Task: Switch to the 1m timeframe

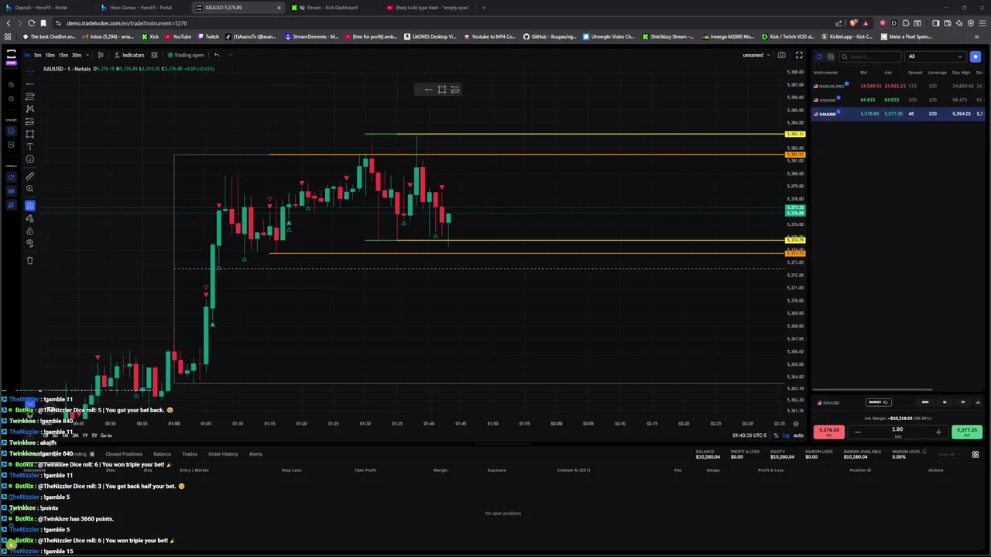Action: point(26,55)
